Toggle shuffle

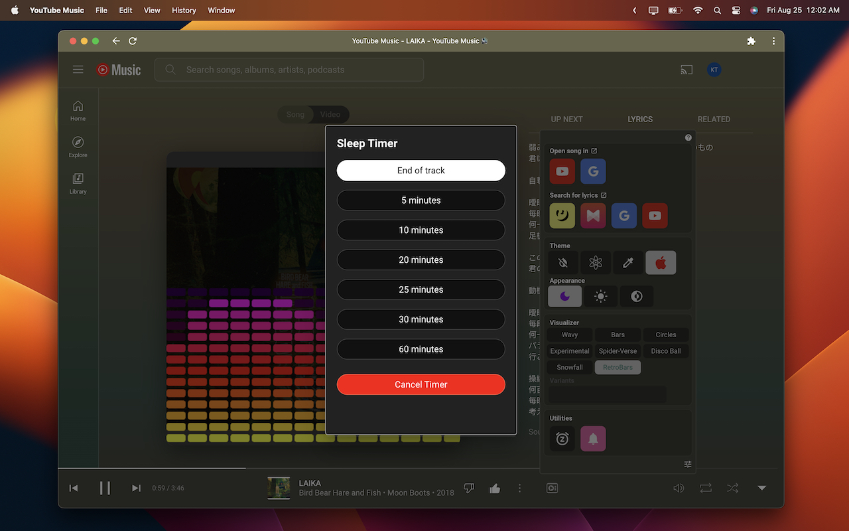[x=732, y=489]
